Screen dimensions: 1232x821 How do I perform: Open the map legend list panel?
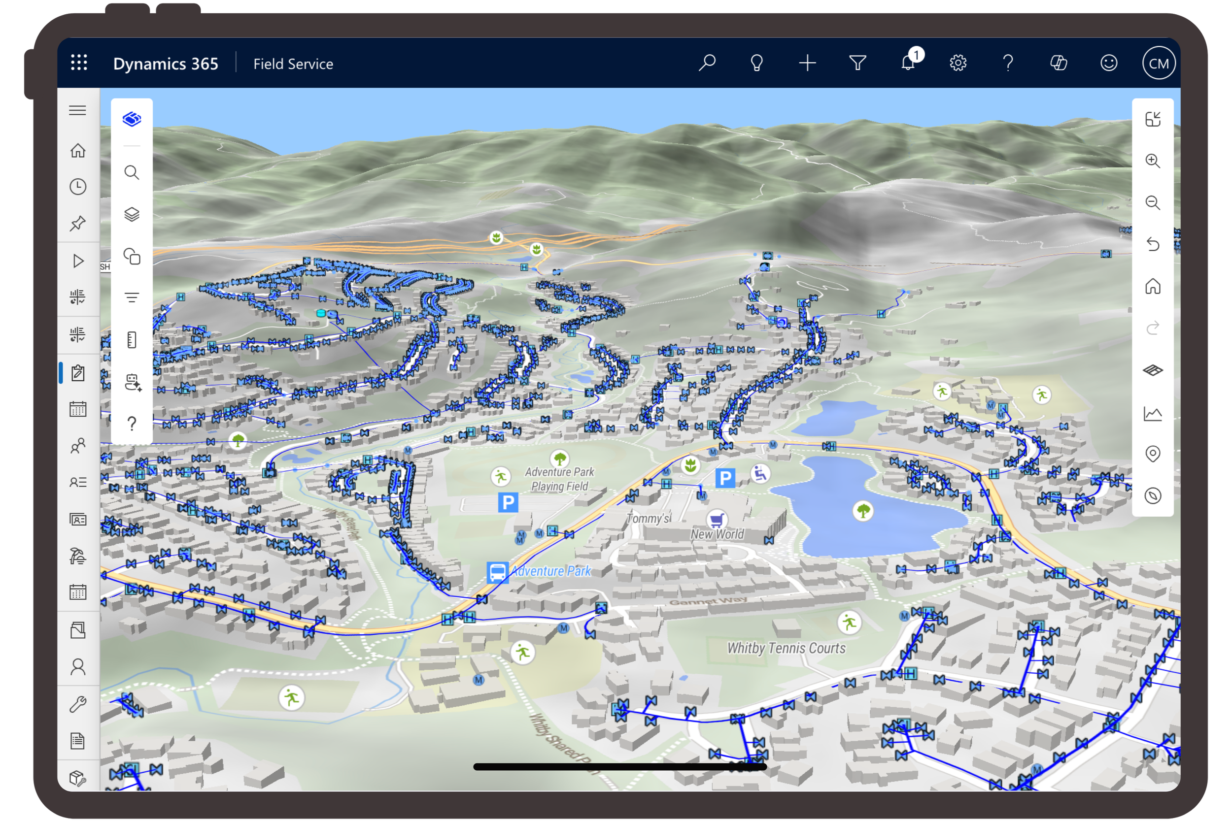(132, 298)
